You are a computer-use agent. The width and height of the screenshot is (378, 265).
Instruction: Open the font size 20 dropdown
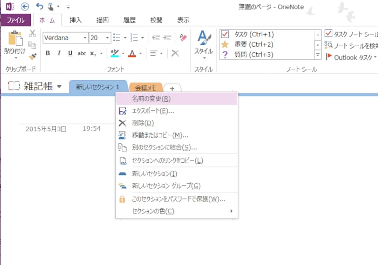pyautogui.click(x=107, y=38)
